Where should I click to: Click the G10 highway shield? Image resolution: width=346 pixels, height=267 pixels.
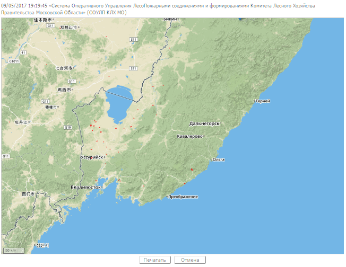click(x=67, y=127)
